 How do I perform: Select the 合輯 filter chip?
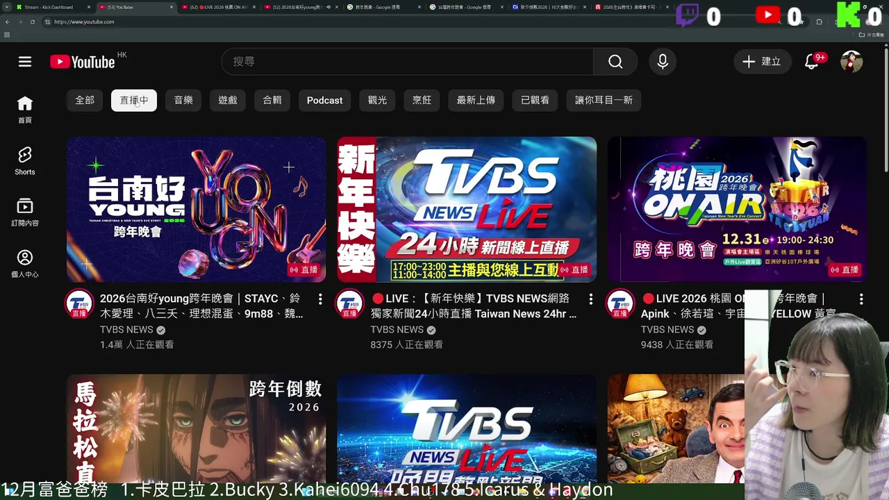point(272,100)
